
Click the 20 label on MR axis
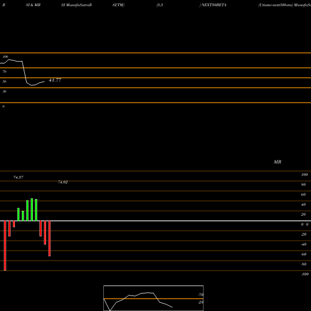[303, 215]
